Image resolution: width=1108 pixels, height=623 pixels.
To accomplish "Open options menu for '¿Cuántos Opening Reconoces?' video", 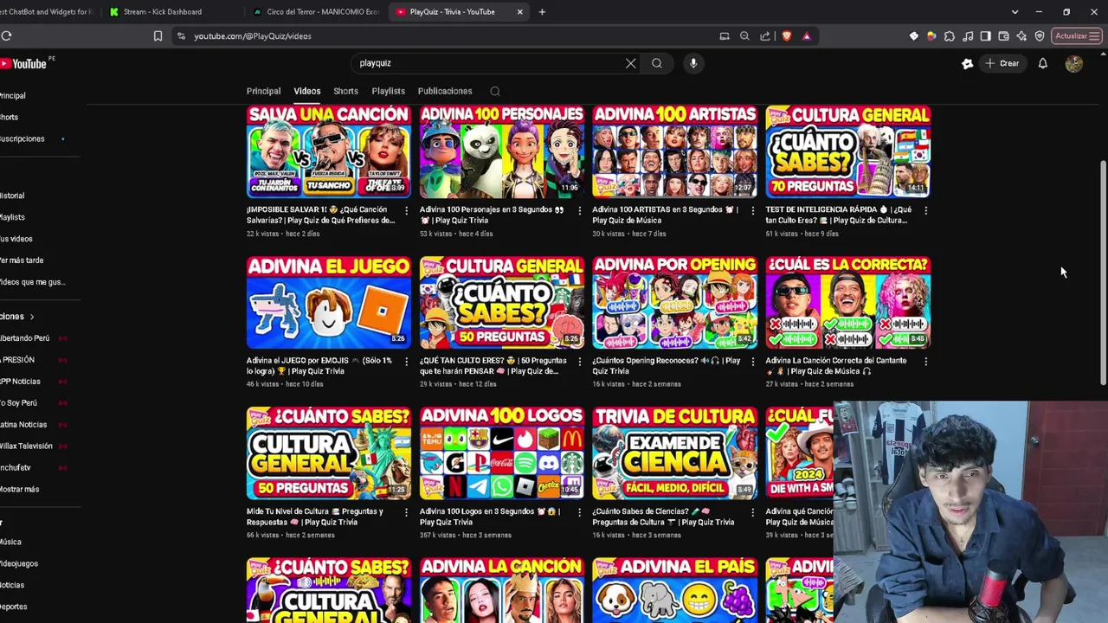I will (753, 361).
